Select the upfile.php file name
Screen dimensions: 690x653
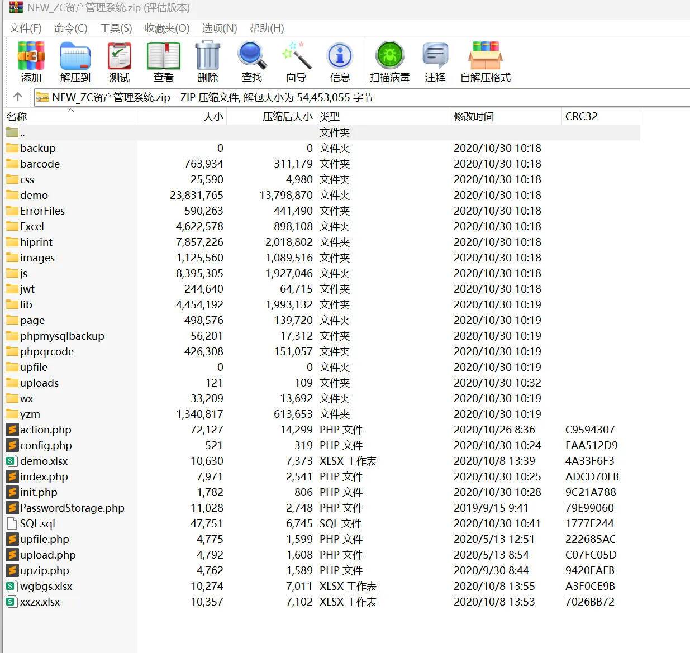click(45, 539)
